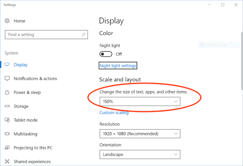This screenshot has width=243, height=166.
Task: Click the Tablet mode icon
Action: (7, 120)
